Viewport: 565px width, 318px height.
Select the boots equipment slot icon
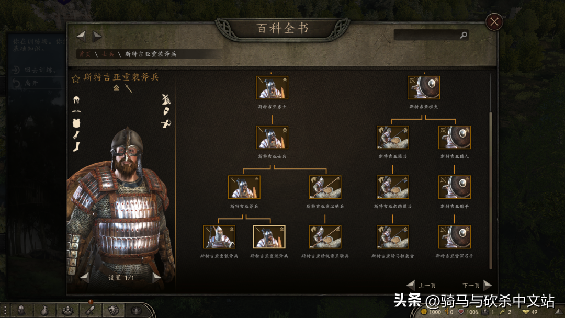pyautogui.click(x=76, y=146)
